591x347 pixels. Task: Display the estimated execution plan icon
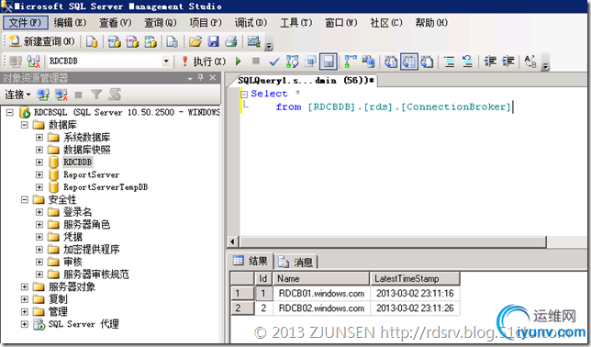pos(293,62)
